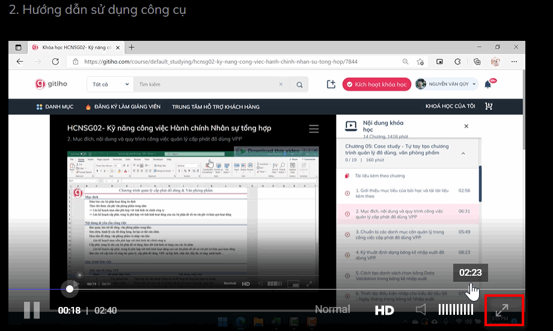Screen dimensions: 553x331
Task: Open lesson 3 Chuẩn bị các danh mục
Action: pyautogui.click(x=408, y=234)
